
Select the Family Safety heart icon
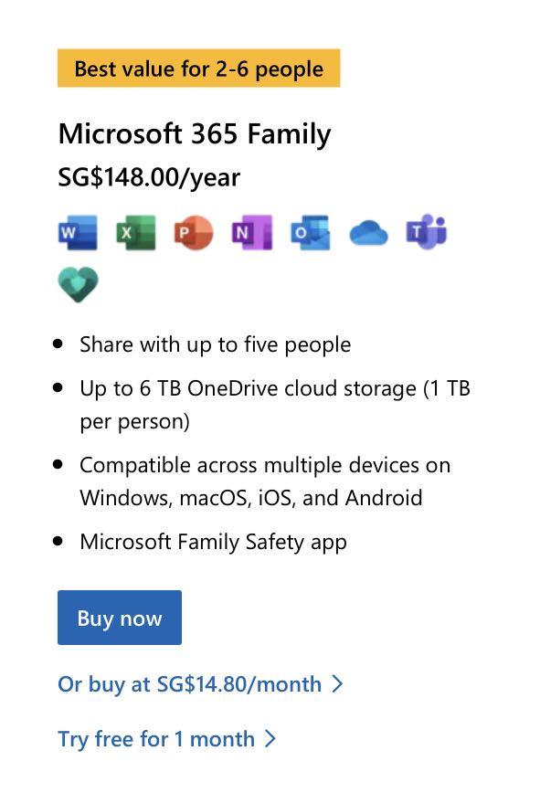pos(79,284)
